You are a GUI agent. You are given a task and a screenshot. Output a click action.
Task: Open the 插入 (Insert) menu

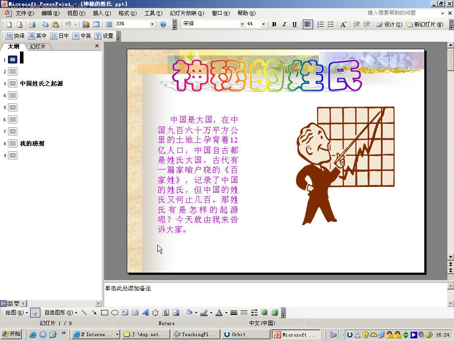click(102, 13)
